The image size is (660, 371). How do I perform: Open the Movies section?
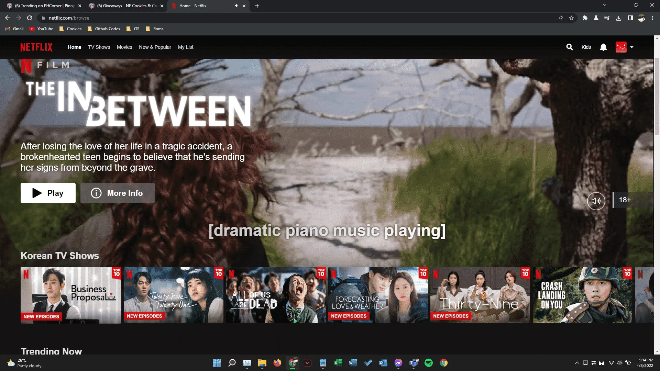point(124,47)
